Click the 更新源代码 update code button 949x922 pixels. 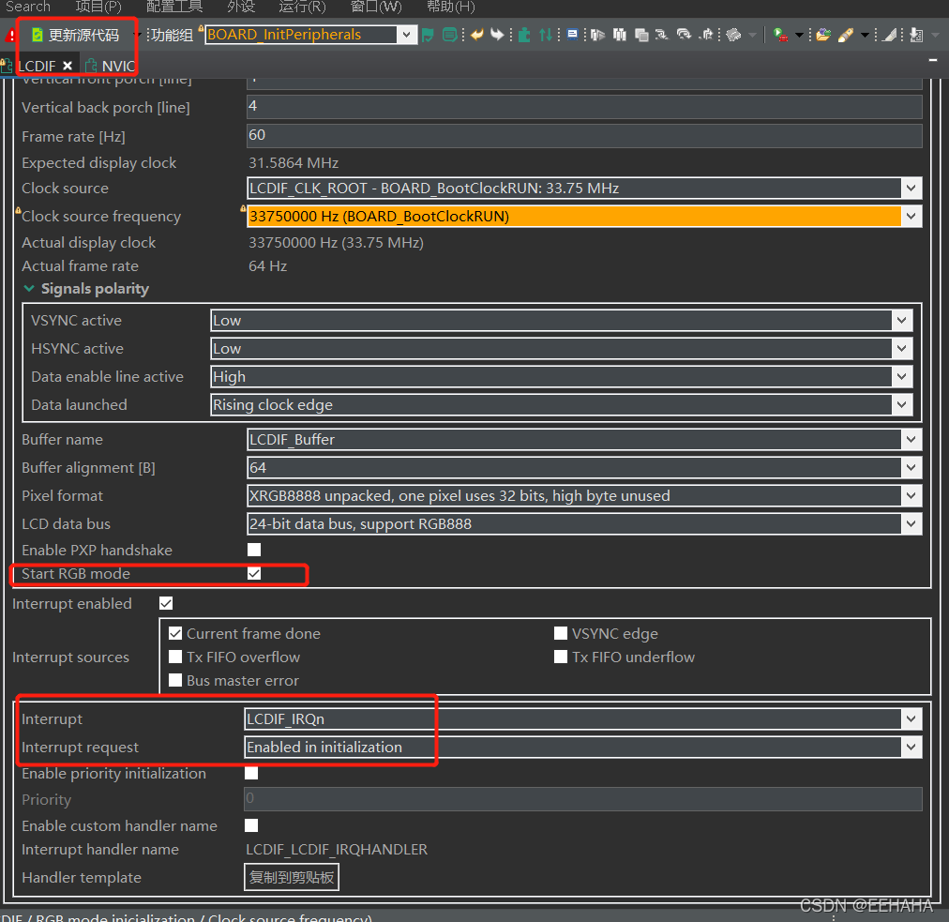(x=83, y=36)
